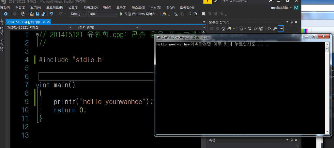Screen dimensions: 334x148
Task: Open the 도구(T) menu
Action: [121, 8]
